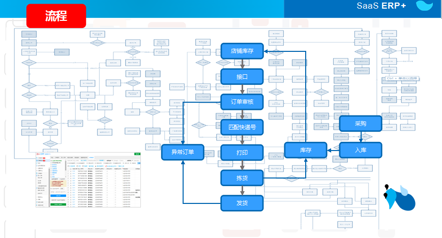Select the 异常订单 box
Screen dimensions: 442x238
point(183,153)
